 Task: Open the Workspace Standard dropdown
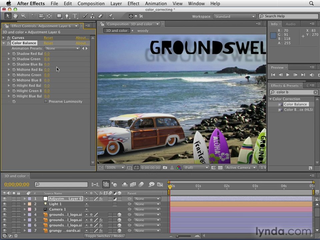pyautogui.click(x=234, y=16)
